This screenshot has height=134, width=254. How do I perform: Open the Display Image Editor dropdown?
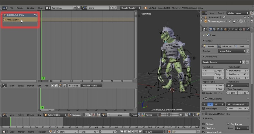[x=232, y=51]
